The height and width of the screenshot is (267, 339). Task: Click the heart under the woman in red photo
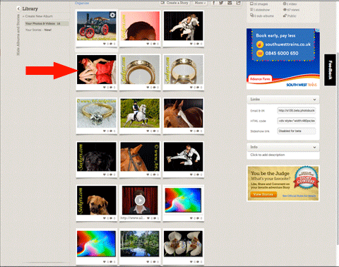point(105,88)
